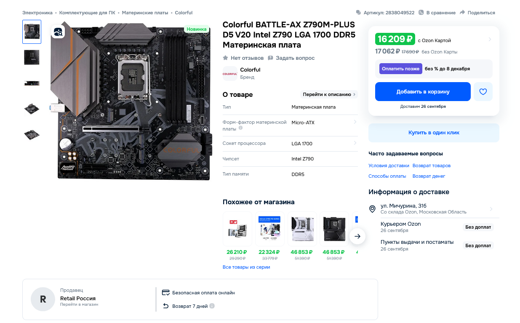Click the В сравнение compare icon
The image size is (520, 323).
(421, 13)
